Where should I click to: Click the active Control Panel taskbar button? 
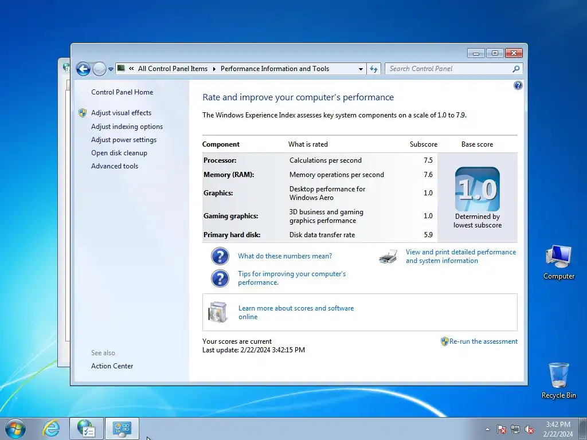(x=122, y=429)
